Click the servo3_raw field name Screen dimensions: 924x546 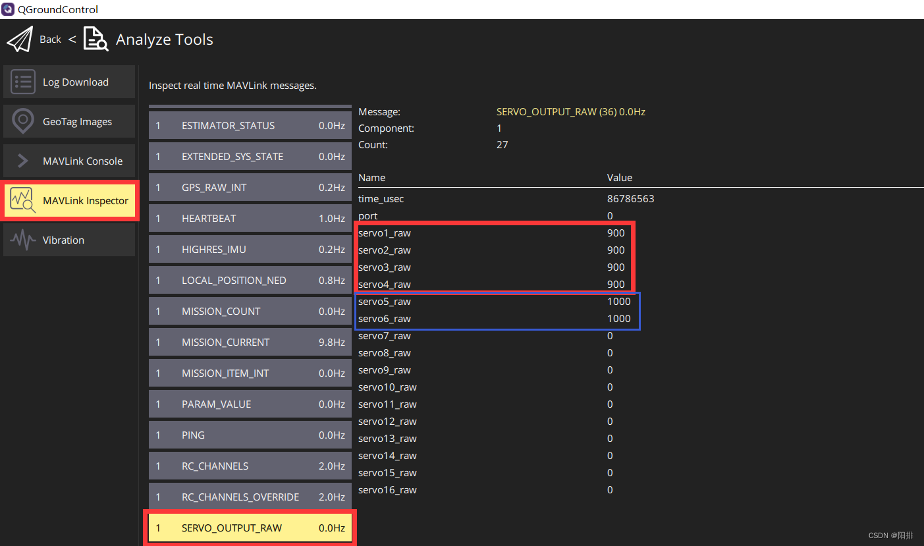(x=385, y=267)
